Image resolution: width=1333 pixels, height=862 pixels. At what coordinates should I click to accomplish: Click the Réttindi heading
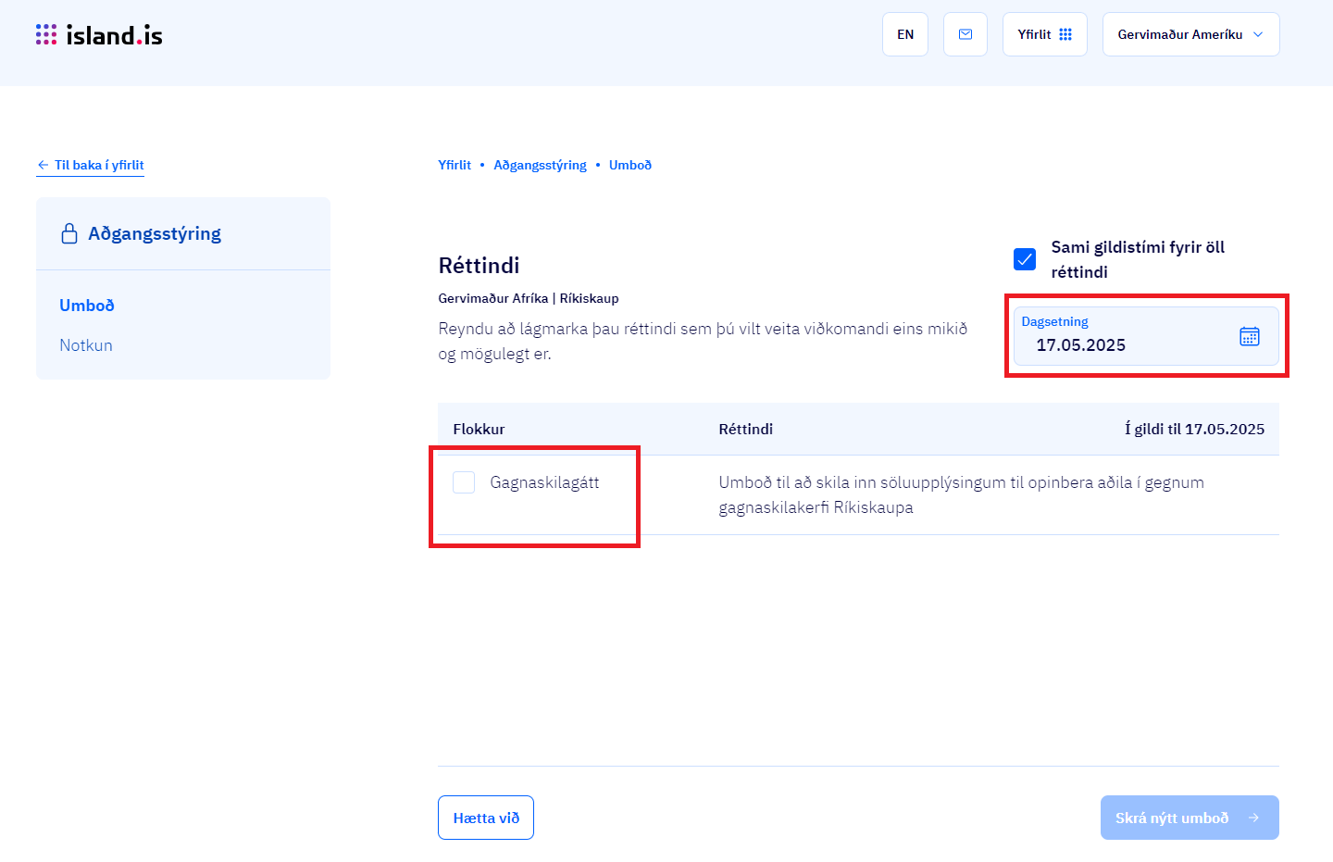click(479, 266)
